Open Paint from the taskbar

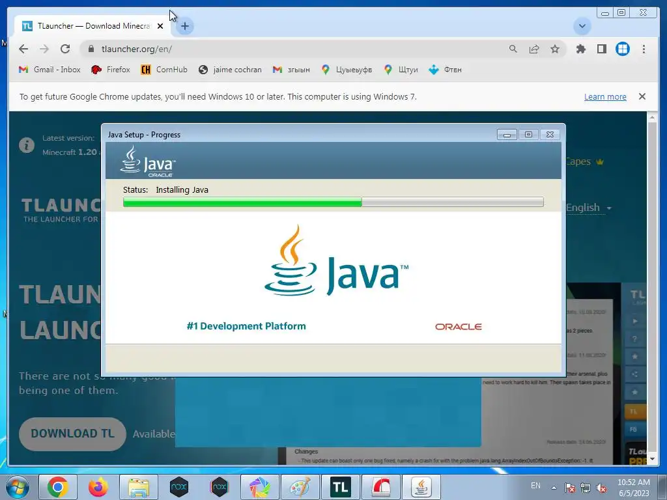coord(300,487)
